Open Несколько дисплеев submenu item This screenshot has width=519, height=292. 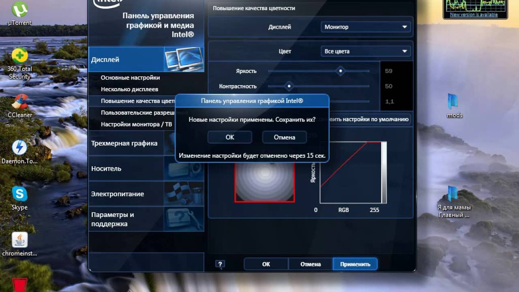[x=129, y=89]
